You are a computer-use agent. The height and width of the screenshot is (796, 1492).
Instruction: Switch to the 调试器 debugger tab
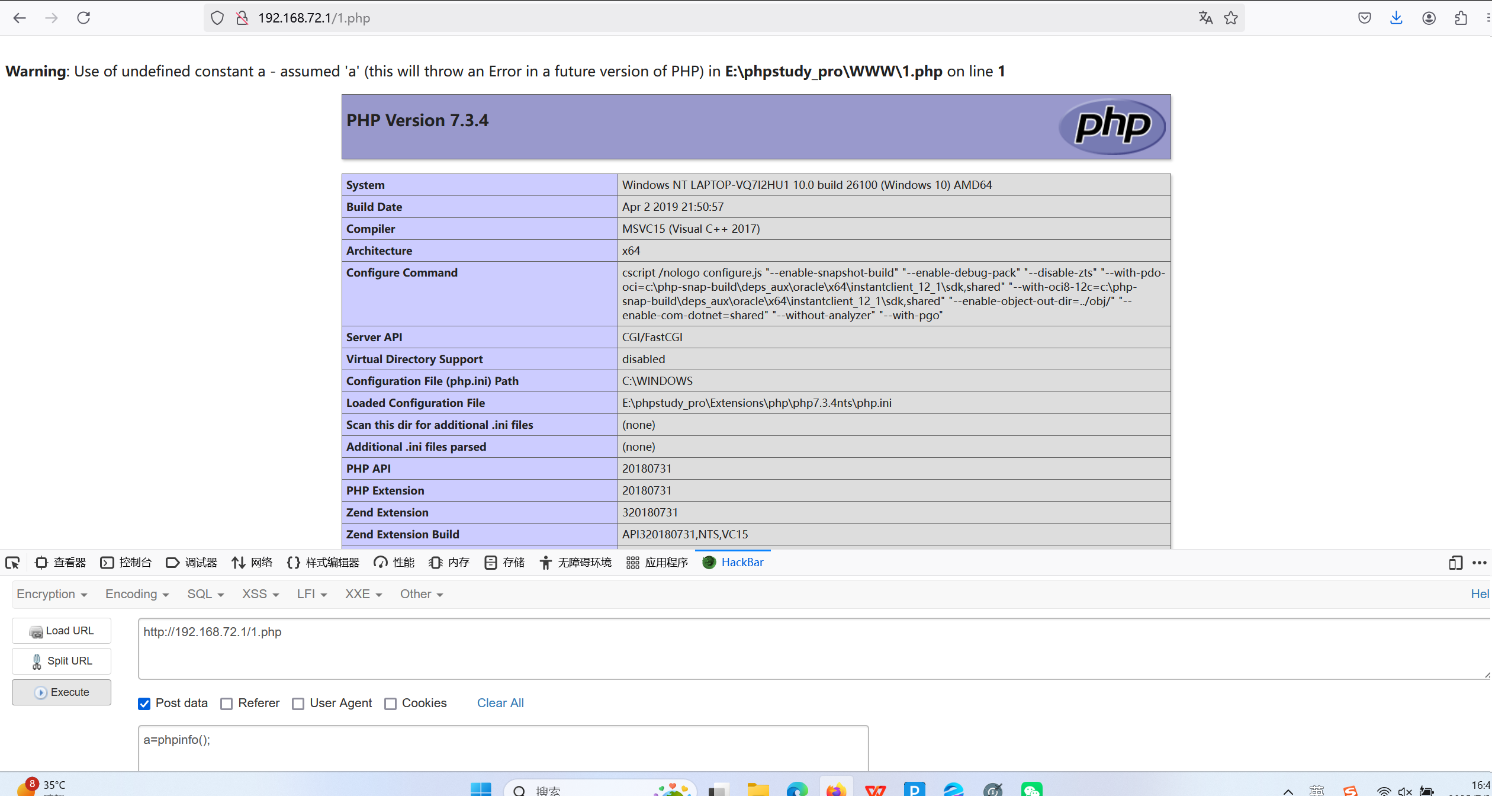point(191,563)
